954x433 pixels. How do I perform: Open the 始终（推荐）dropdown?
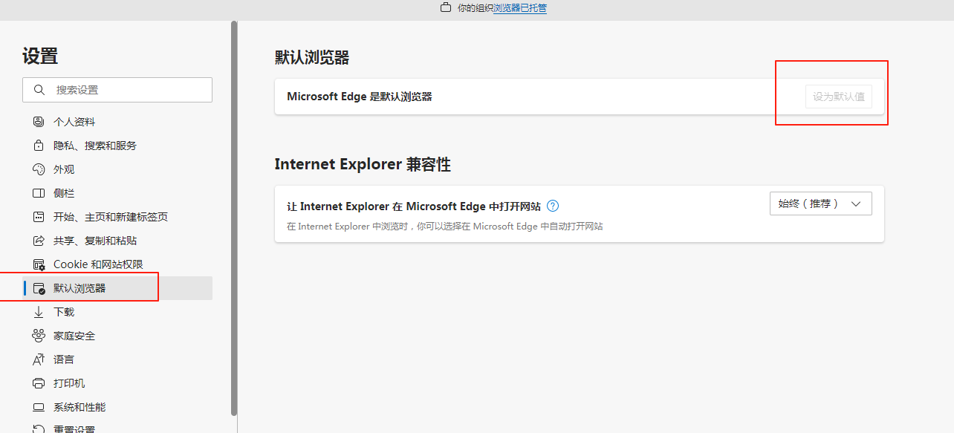[x=820, y=204]
